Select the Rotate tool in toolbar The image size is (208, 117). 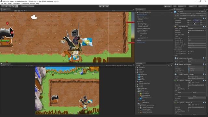click(10, 6)
